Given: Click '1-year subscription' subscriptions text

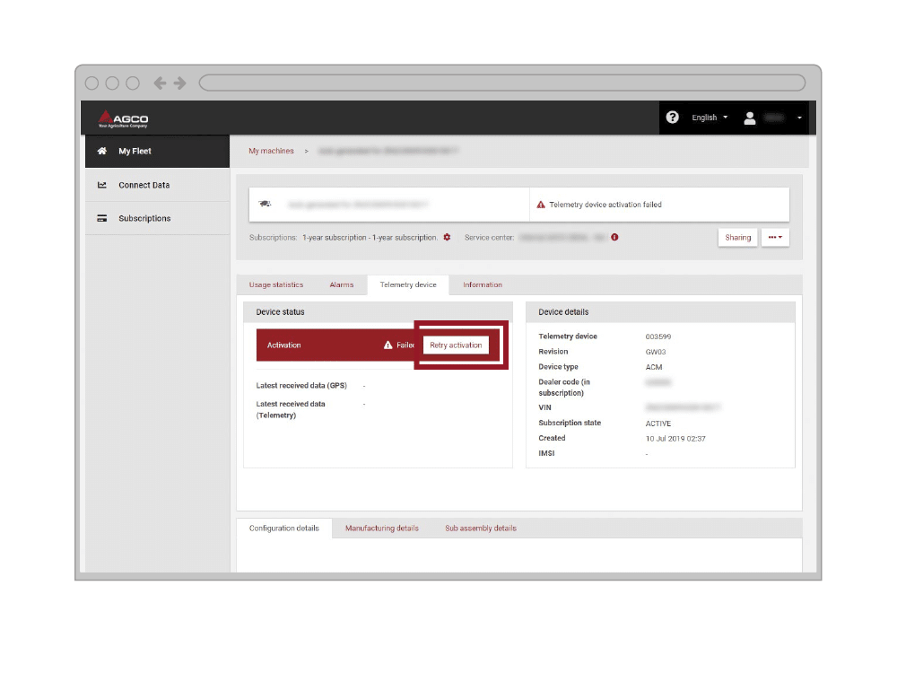Looking at the screenshot, I should [x=370, y=238].
